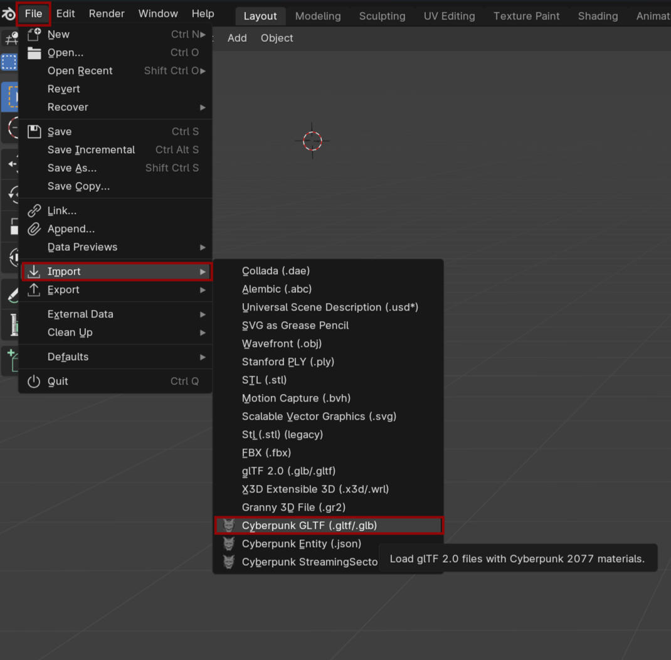The height and width of the screenshot is (660, 671).
Task: Click the Blender logo icon
Action: click(x=9, y=14)
